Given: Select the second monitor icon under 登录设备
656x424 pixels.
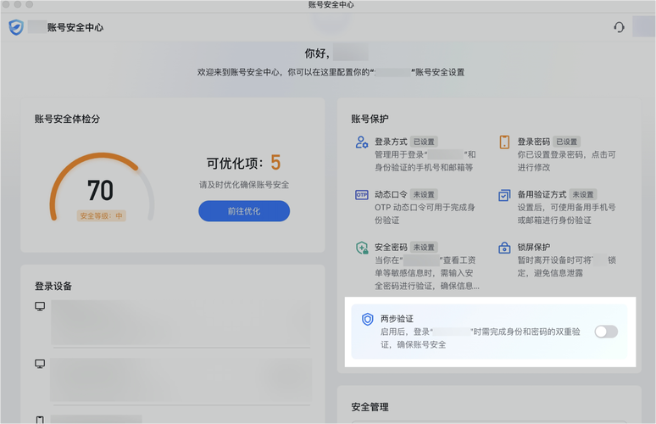Looking at the screenshot, I should [x=40, y=364].
